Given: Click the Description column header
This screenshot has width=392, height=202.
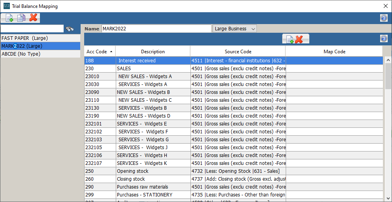Looking at the screenshot, I should click(153, 52).
